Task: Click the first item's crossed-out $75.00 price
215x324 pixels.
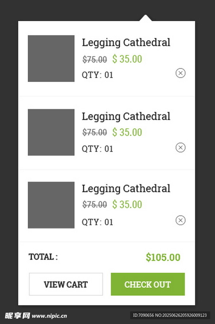Action: tap(95, 59)
